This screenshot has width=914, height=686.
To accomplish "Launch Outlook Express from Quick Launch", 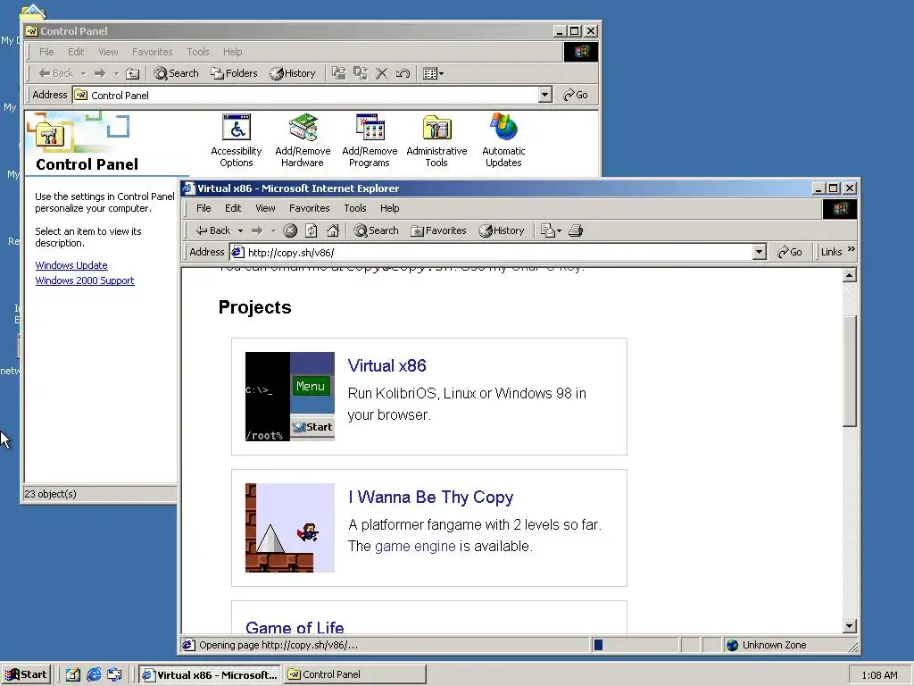I will pyautogui.click(x=114, y=674).
